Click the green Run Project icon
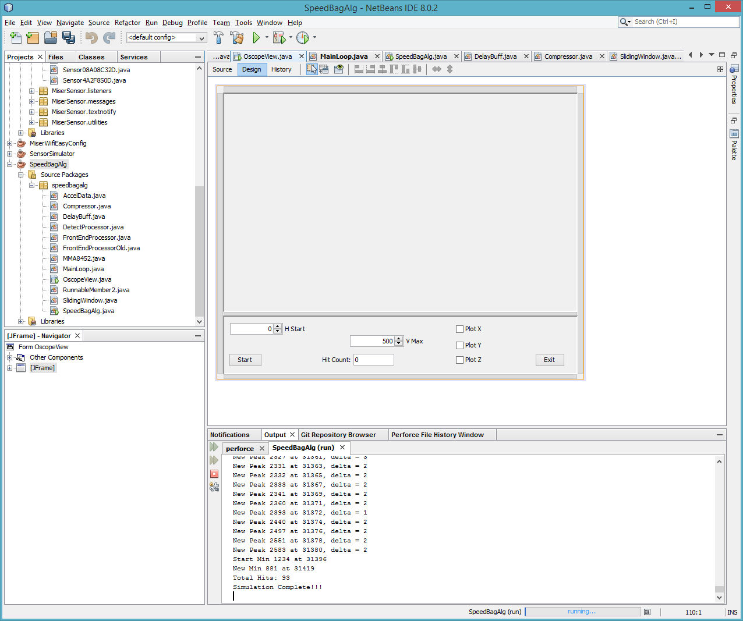 (x=256, y=38)
